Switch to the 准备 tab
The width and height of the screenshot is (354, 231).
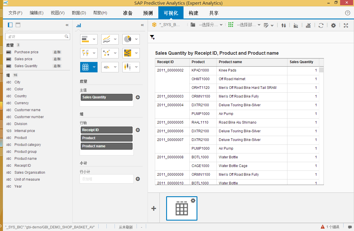tap(128, 13)
